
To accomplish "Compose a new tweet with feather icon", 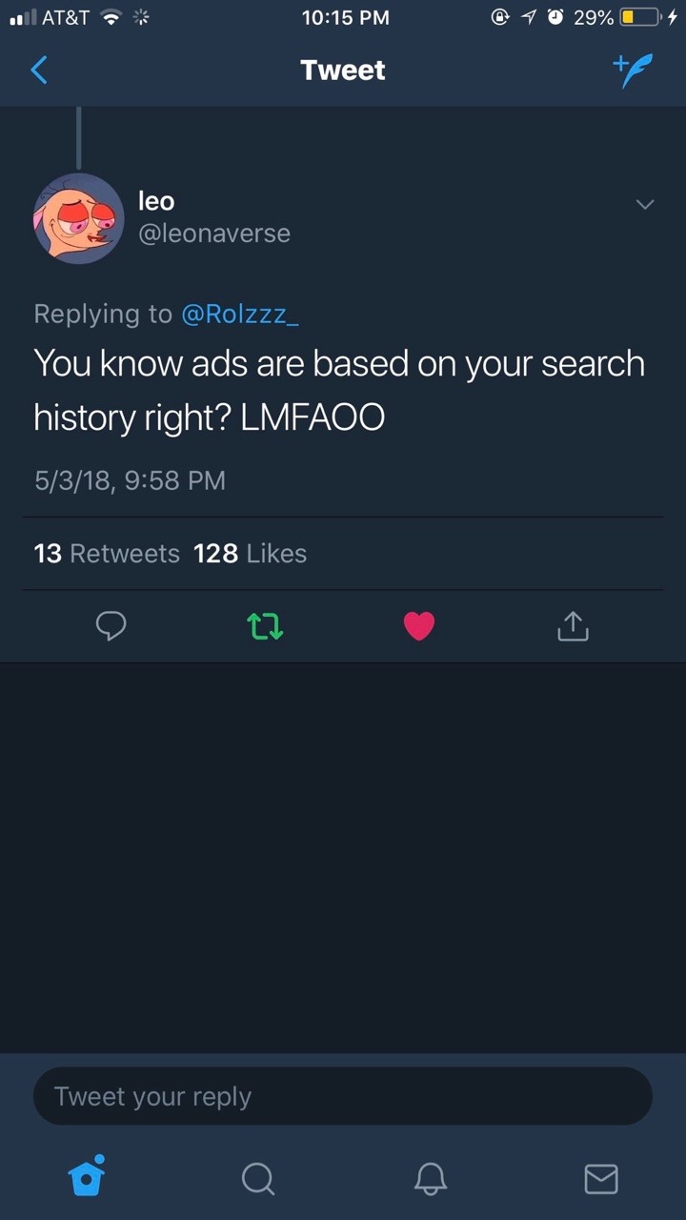I will tap(634, 71).
